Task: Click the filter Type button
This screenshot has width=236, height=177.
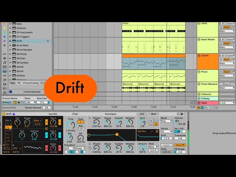Action: [x=80, y=122]
